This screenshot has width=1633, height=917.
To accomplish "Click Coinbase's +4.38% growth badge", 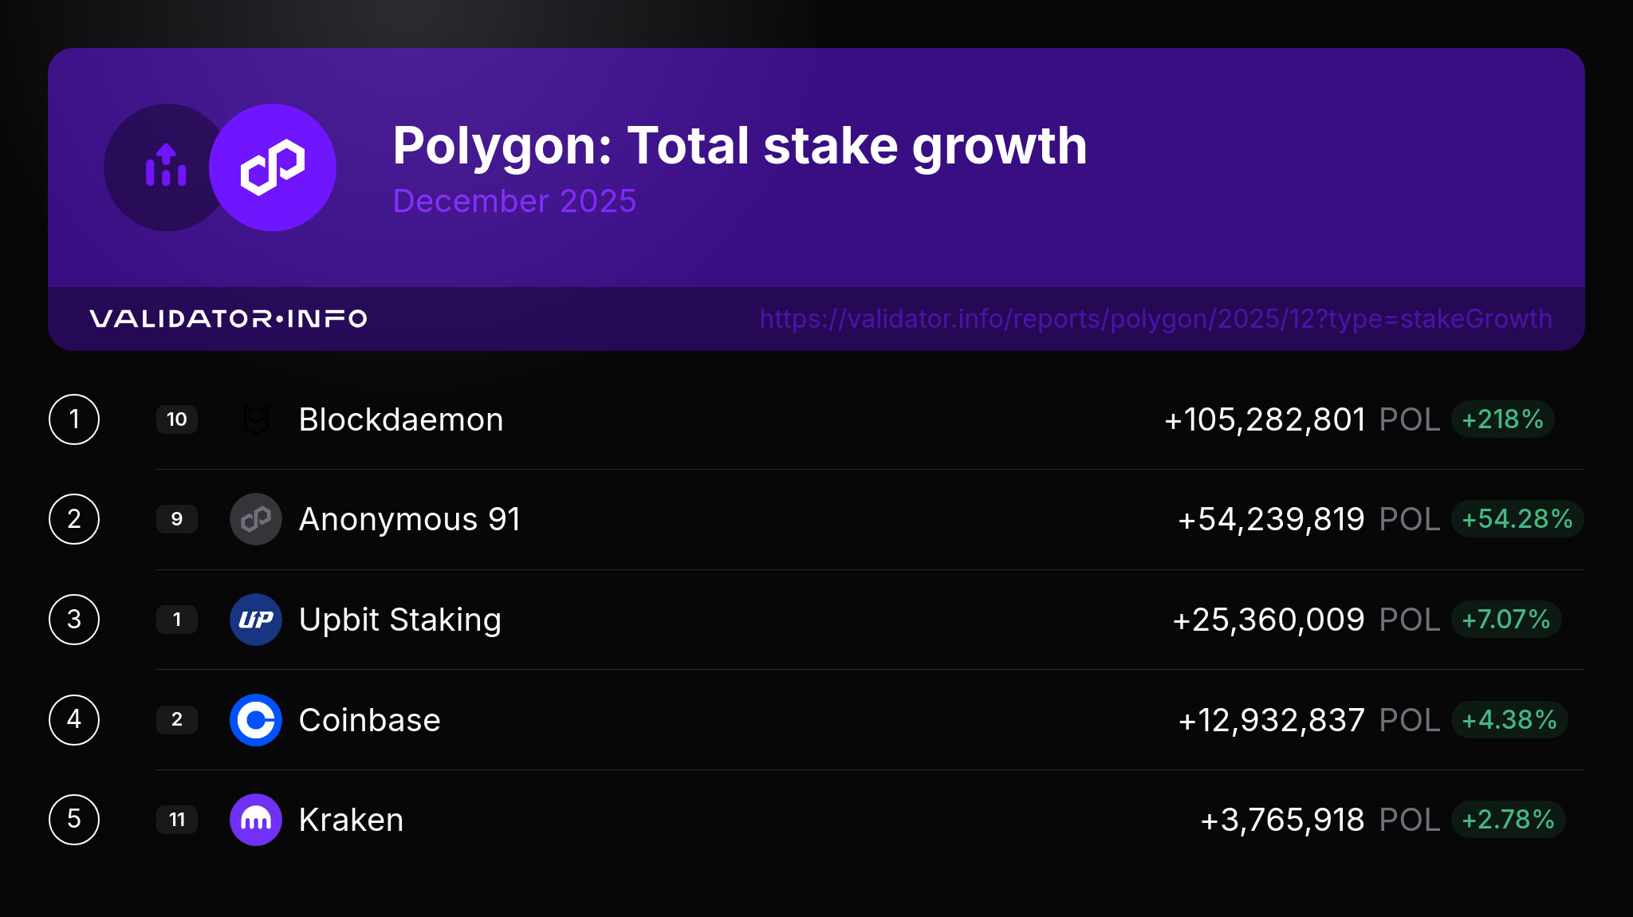I will point(1509,720).
